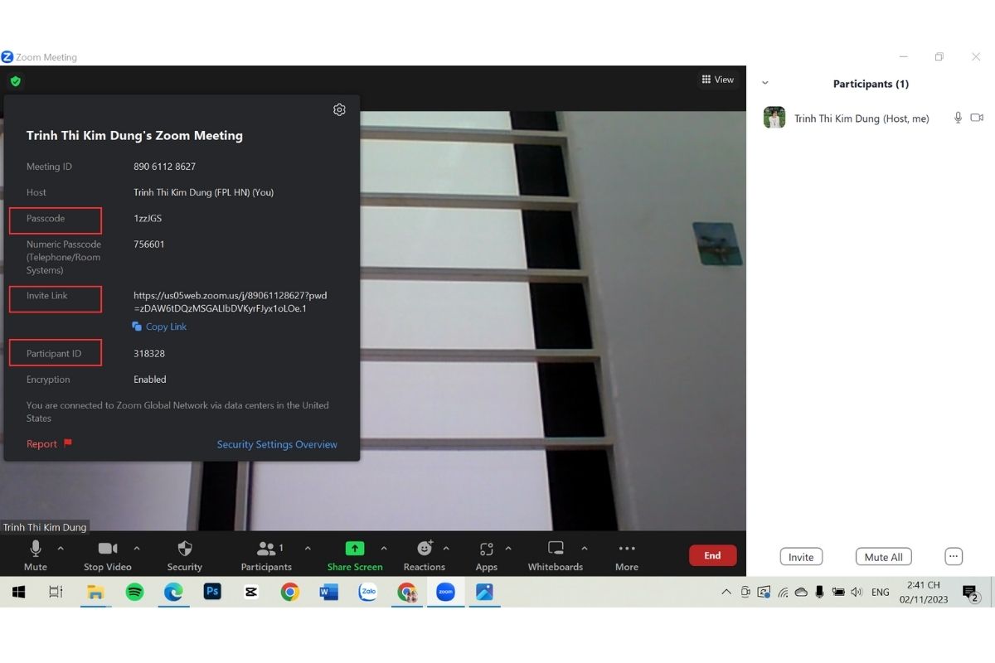The image size is (995, 663).
Task: Expand the arrow beside Participants button
Action: 308,549
